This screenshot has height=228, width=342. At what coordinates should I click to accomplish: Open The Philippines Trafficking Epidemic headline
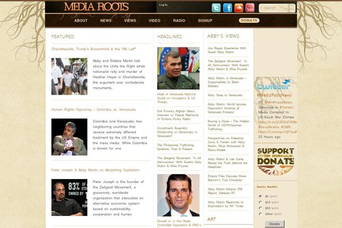tap(176, 147)
